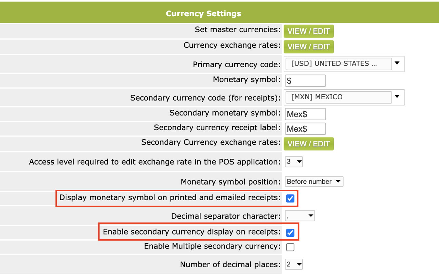Click the dropdown arrow beside [USD] UNITED STATES
439x274 pixels.
[397, 64]
